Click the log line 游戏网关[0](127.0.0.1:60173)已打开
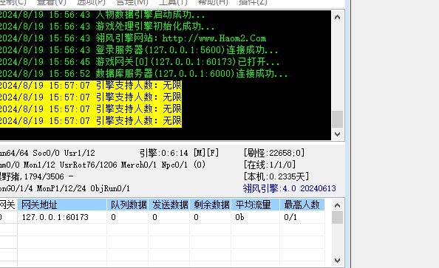Image resolution: width=439 pixels, height=268 pixels. point(140,61)
